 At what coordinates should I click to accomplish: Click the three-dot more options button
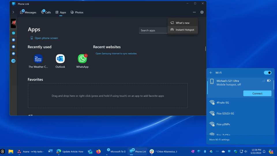194,12
